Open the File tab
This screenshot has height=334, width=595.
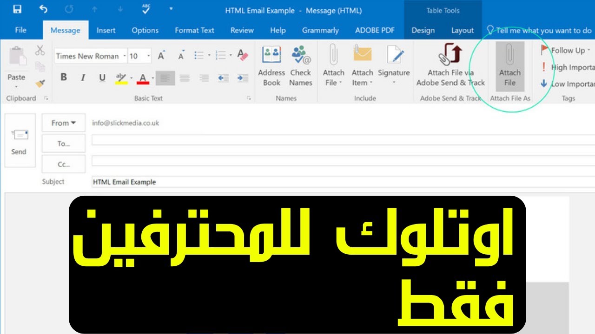click(21, 30)
